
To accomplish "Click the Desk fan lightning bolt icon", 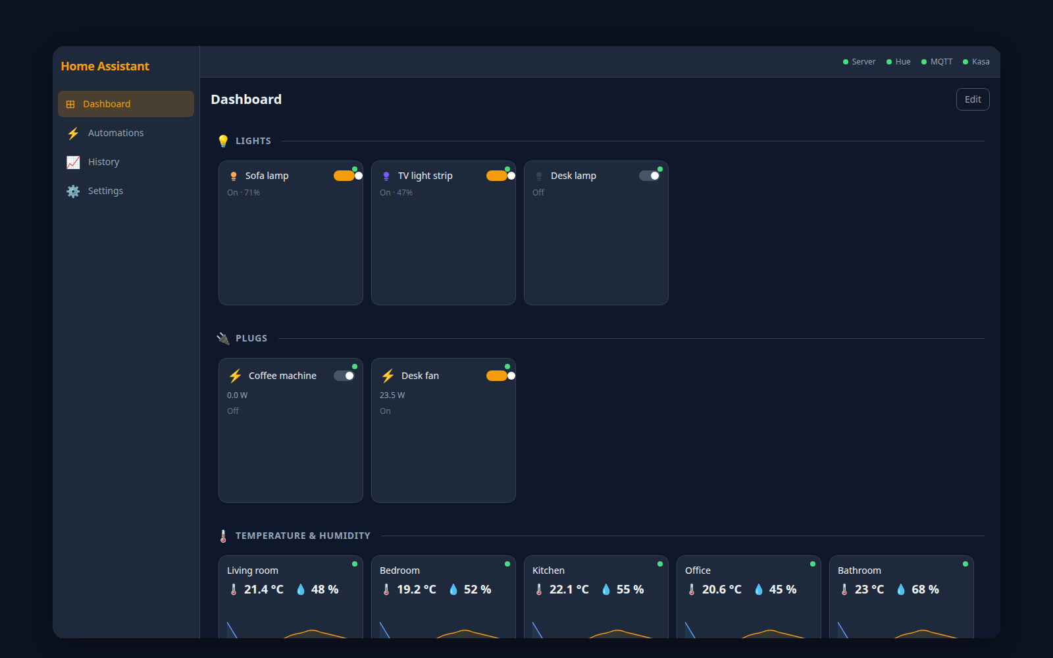I will 388,376.
